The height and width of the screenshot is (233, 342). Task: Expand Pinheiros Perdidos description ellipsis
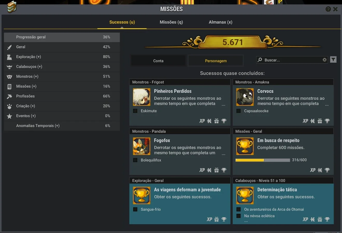pos(224,105)
